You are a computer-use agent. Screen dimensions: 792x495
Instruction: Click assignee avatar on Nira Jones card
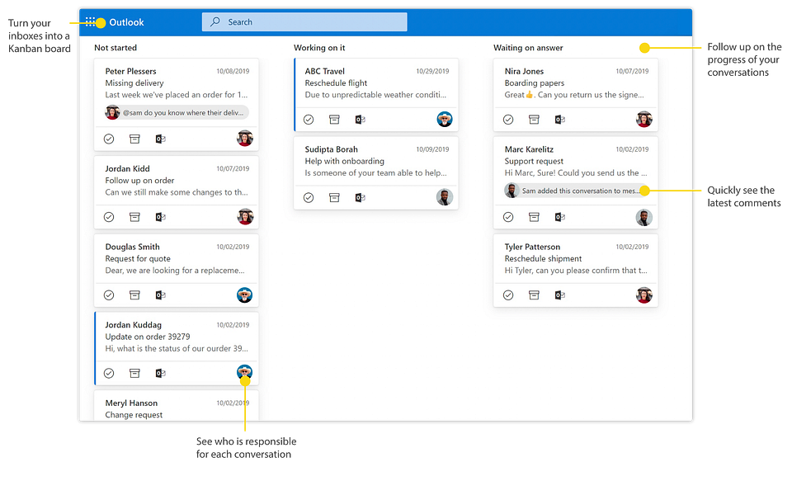644,119
